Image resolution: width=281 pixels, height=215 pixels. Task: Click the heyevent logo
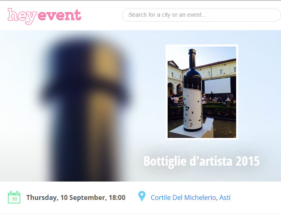44,16
